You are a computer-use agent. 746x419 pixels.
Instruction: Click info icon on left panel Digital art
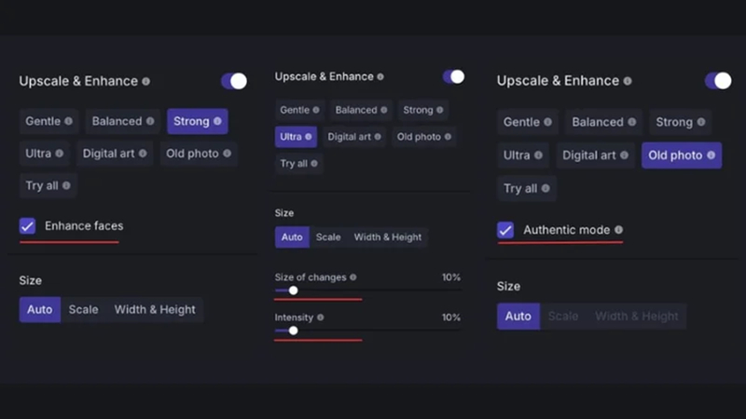(143, 154)
